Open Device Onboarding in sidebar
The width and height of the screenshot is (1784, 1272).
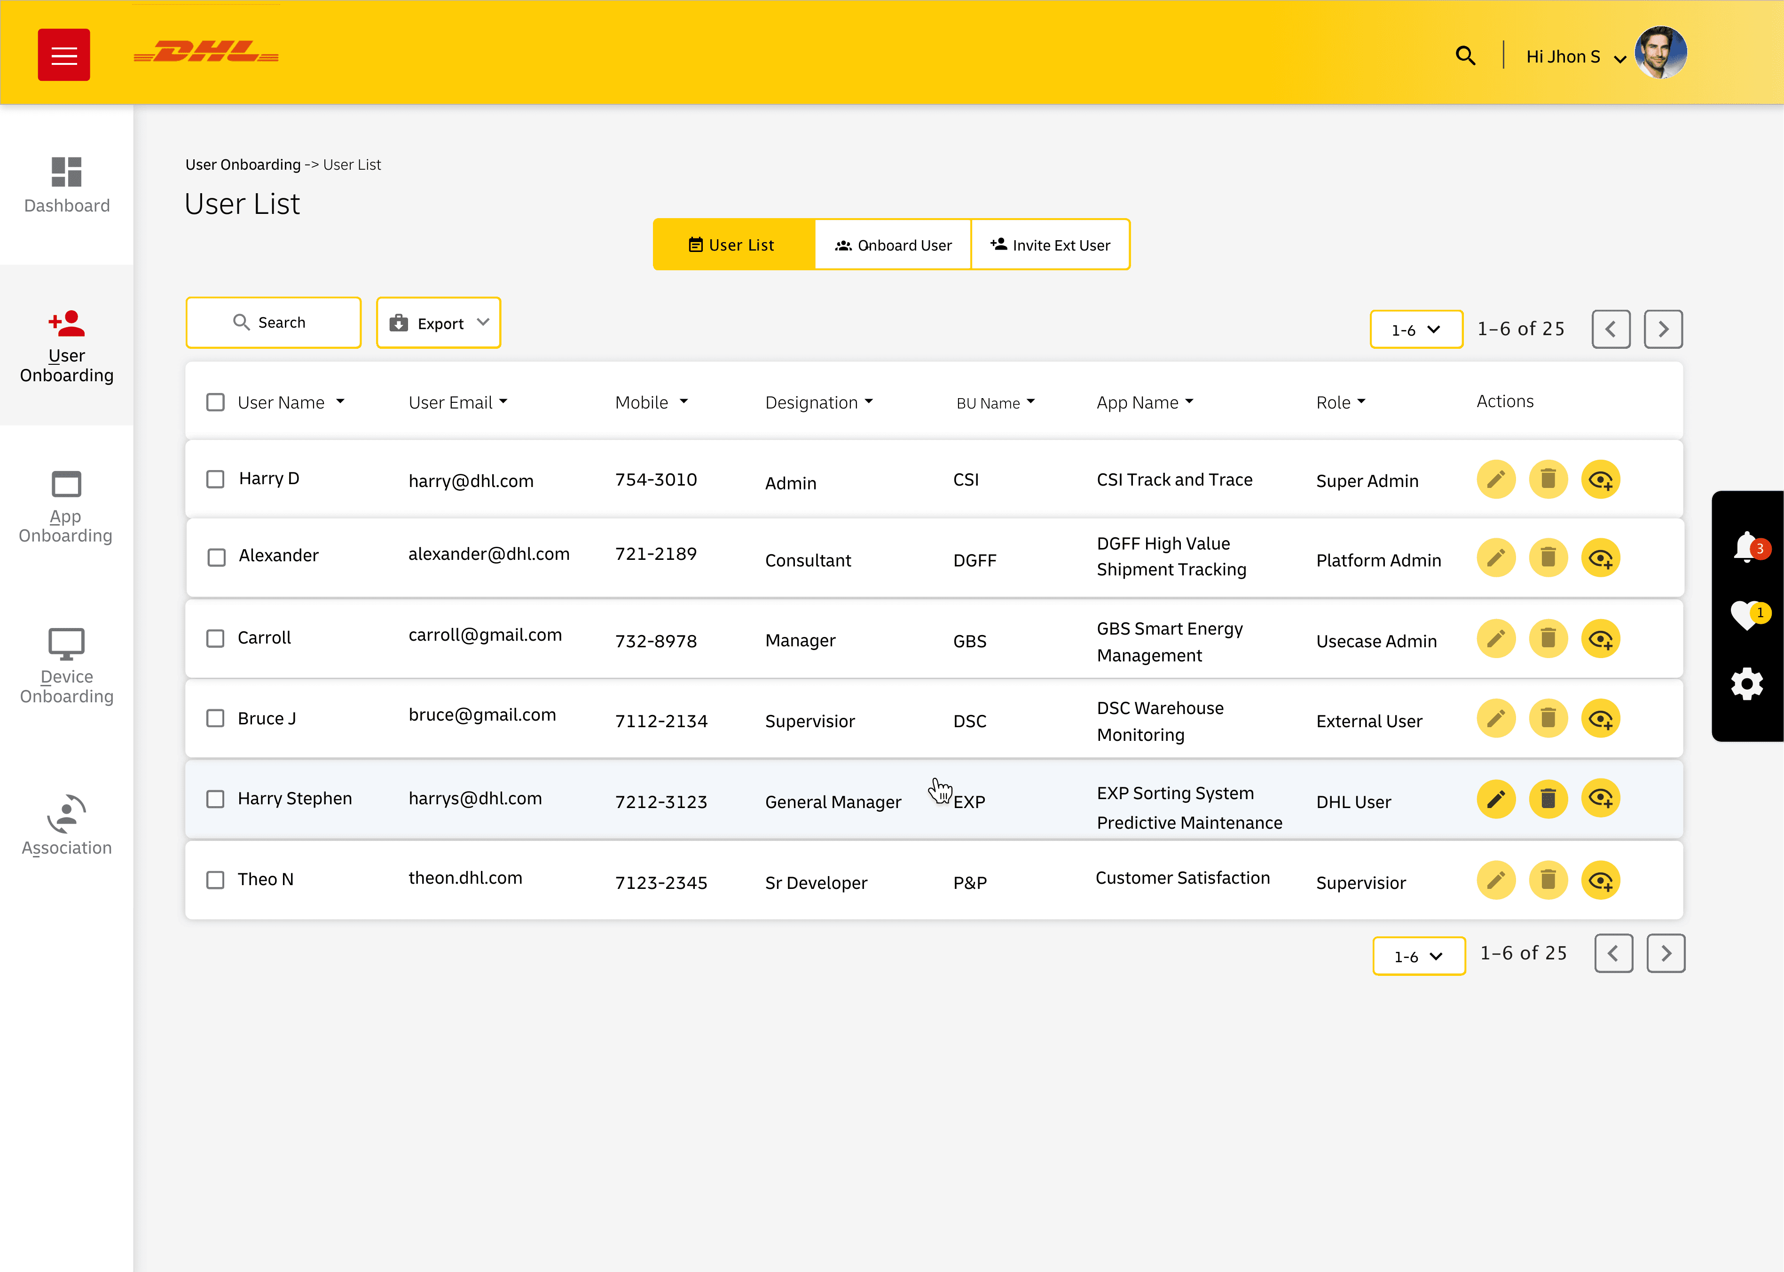click(x=67, y=667)
